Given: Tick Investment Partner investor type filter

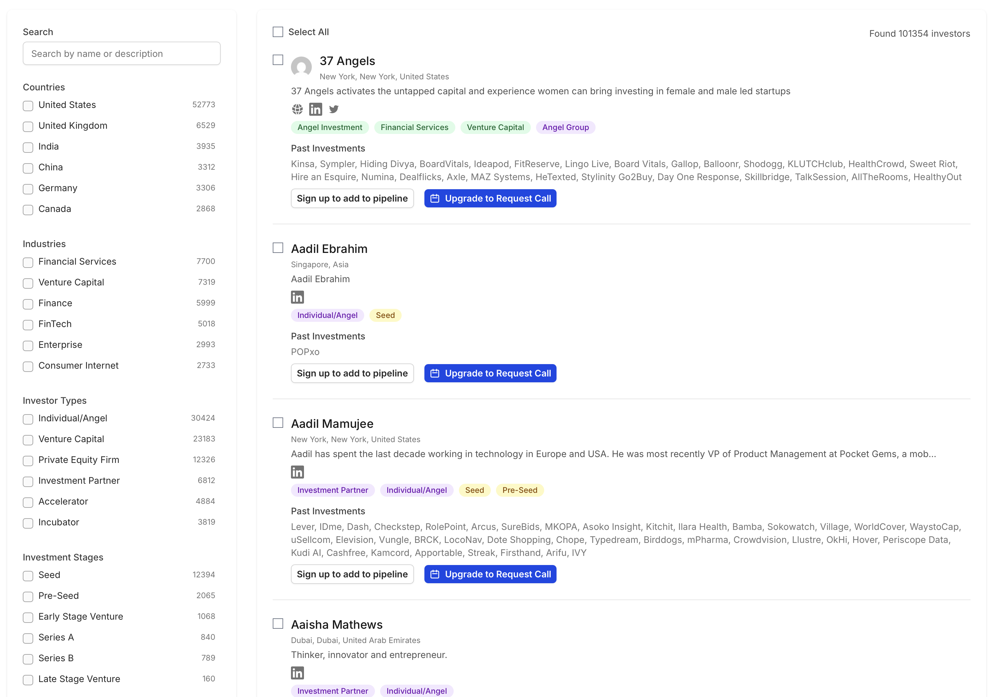Looking at the screenshot, I should pos(28,481).
